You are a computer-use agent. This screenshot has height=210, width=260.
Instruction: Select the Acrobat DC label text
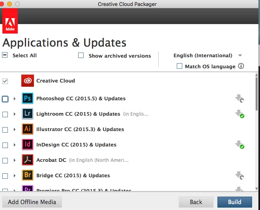coord(51,160)
